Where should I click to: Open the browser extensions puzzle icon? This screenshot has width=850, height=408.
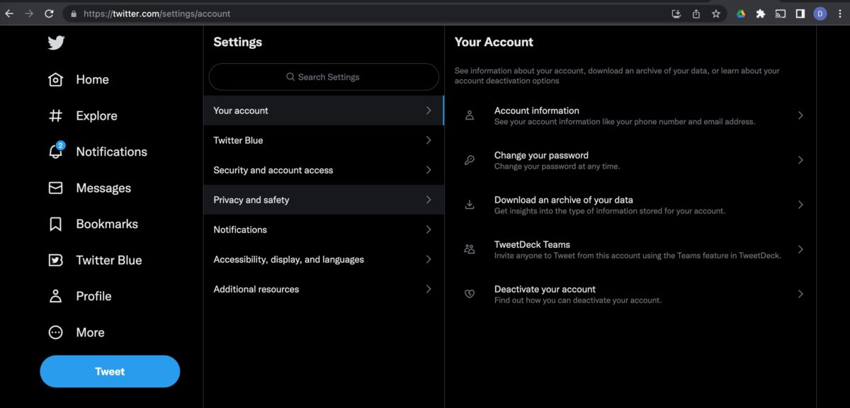[x=761, y=13]
